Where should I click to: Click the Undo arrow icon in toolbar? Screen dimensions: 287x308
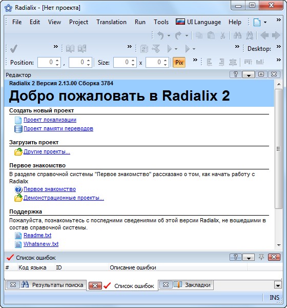(160, 35)
